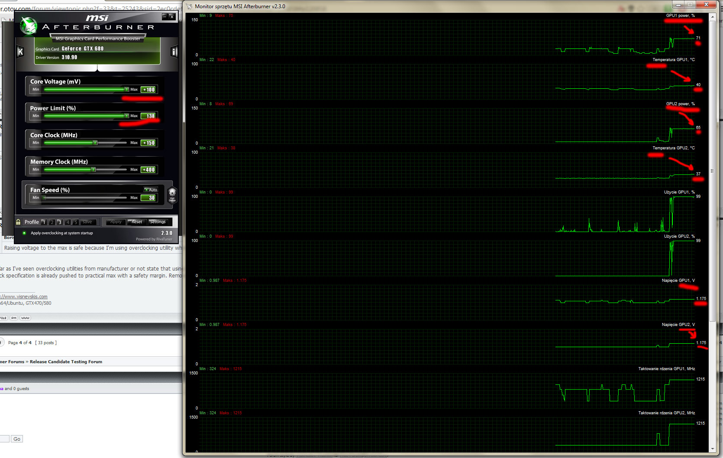Open the information i button in Afterburner

[174, 52]
